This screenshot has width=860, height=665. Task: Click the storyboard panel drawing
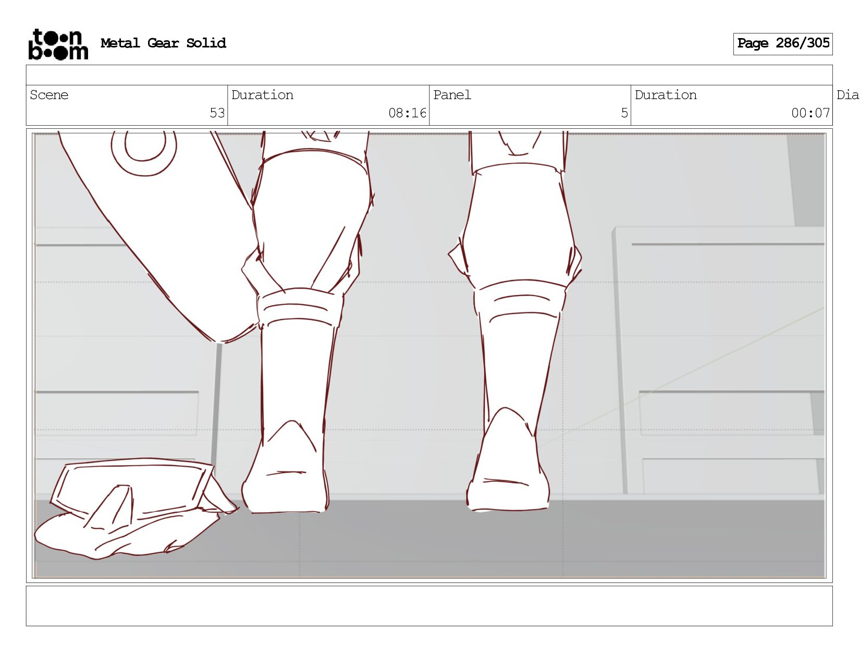pyautogui.click(x=429, y=355)
